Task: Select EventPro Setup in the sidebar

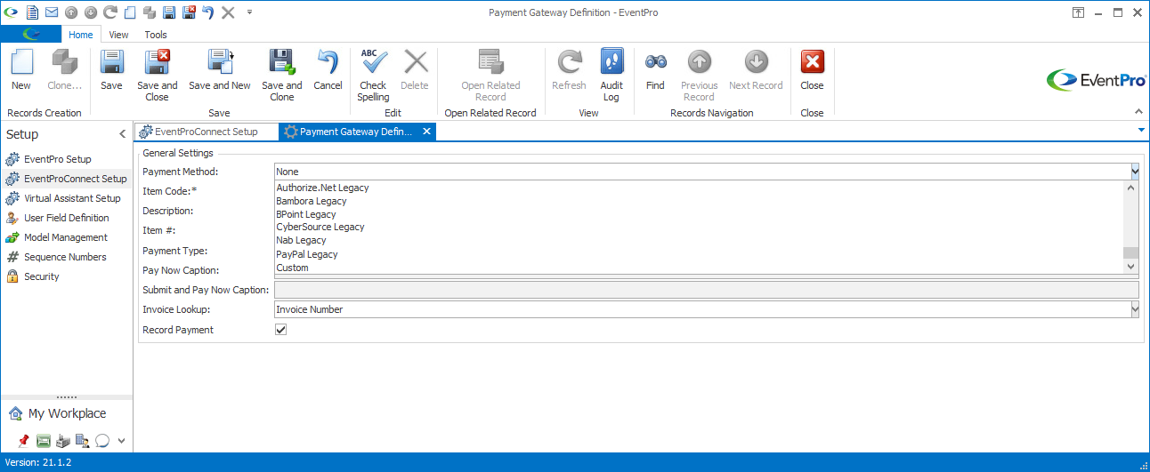Action: pos(58,159)
